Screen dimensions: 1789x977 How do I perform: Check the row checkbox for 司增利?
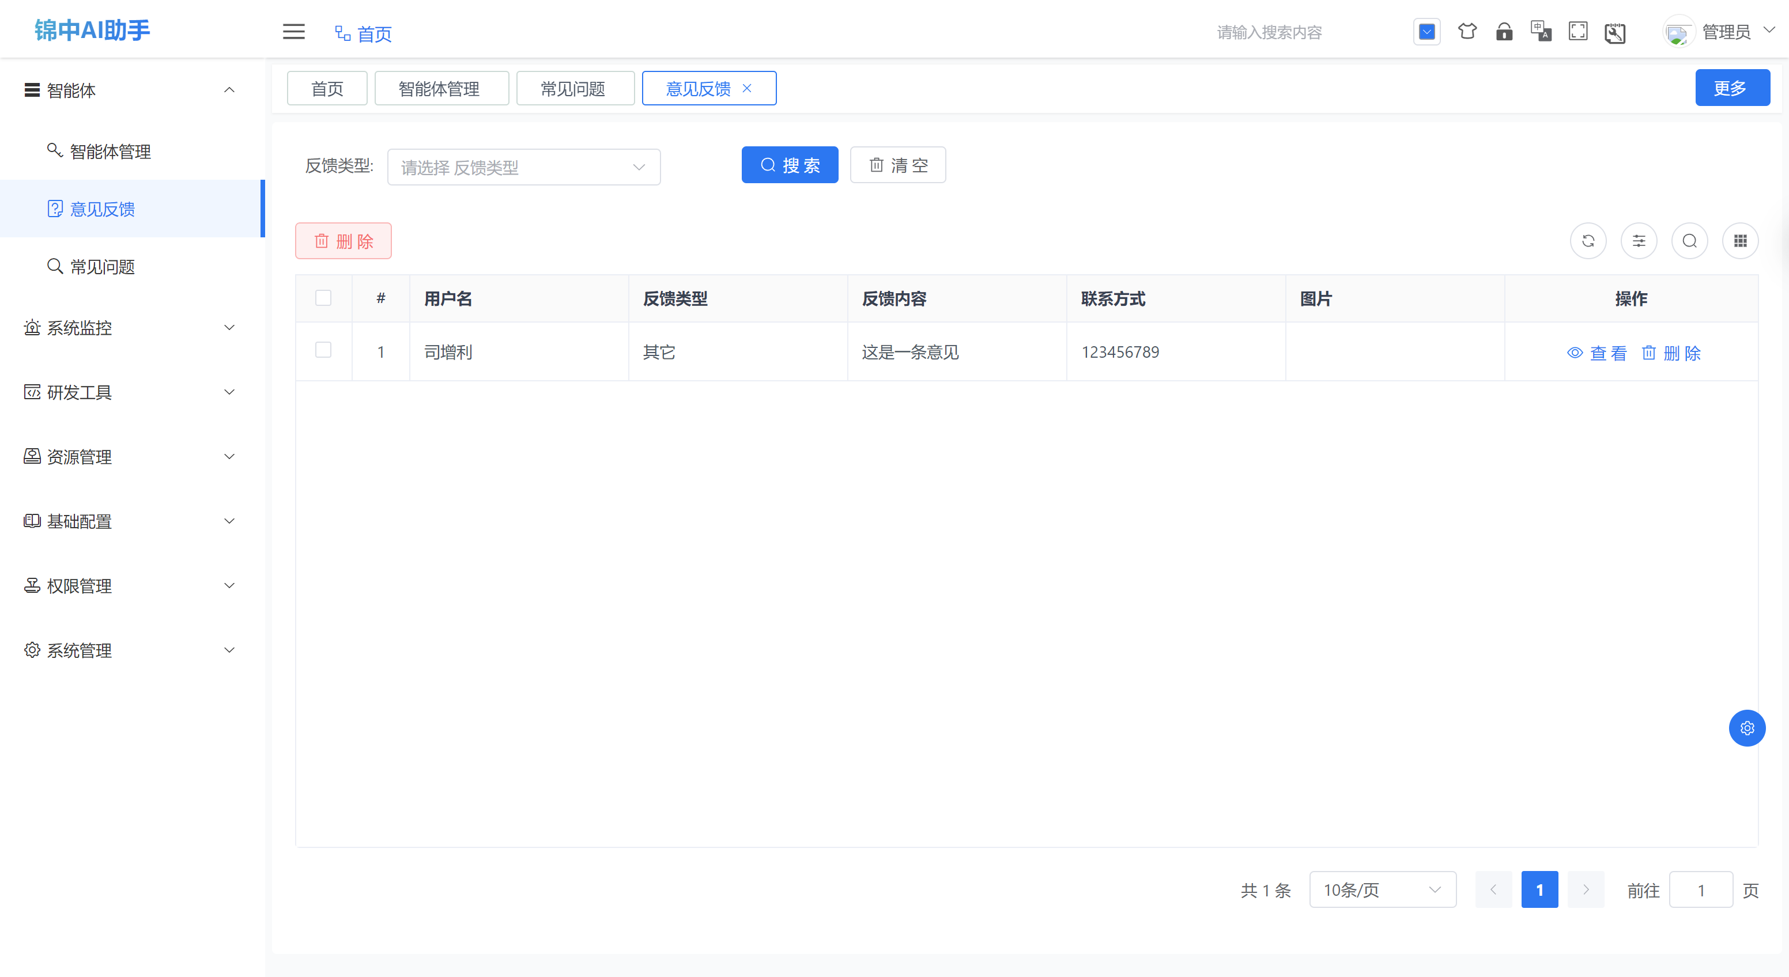[323, 350]
